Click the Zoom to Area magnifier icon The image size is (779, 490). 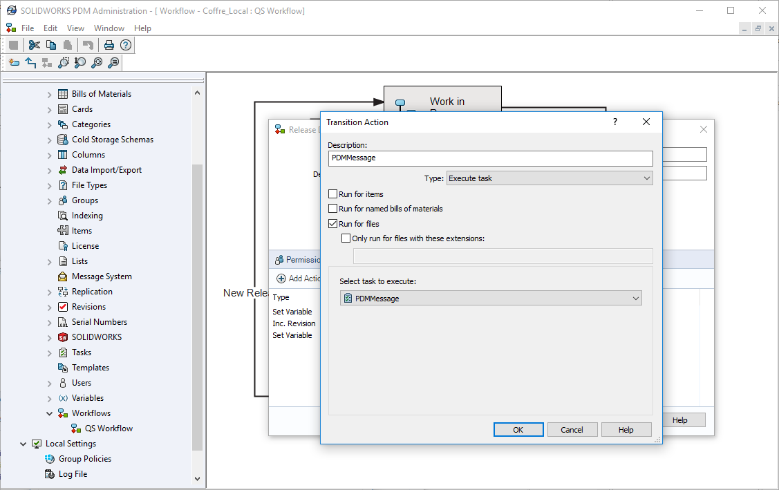[x=64, y=63]
